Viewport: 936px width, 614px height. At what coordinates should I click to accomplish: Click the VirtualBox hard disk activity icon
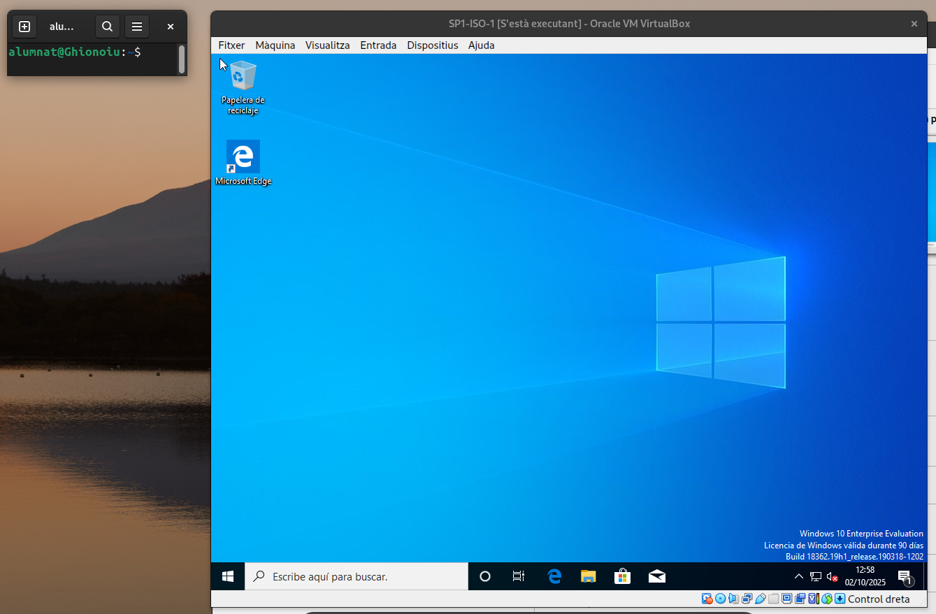point(707,599)
